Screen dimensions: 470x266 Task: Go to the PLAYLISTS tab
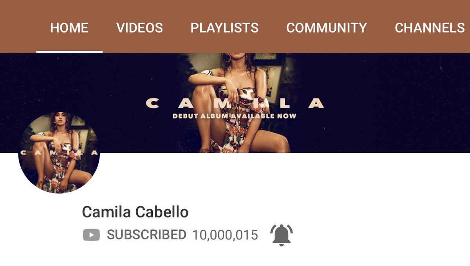coord(224,28)
